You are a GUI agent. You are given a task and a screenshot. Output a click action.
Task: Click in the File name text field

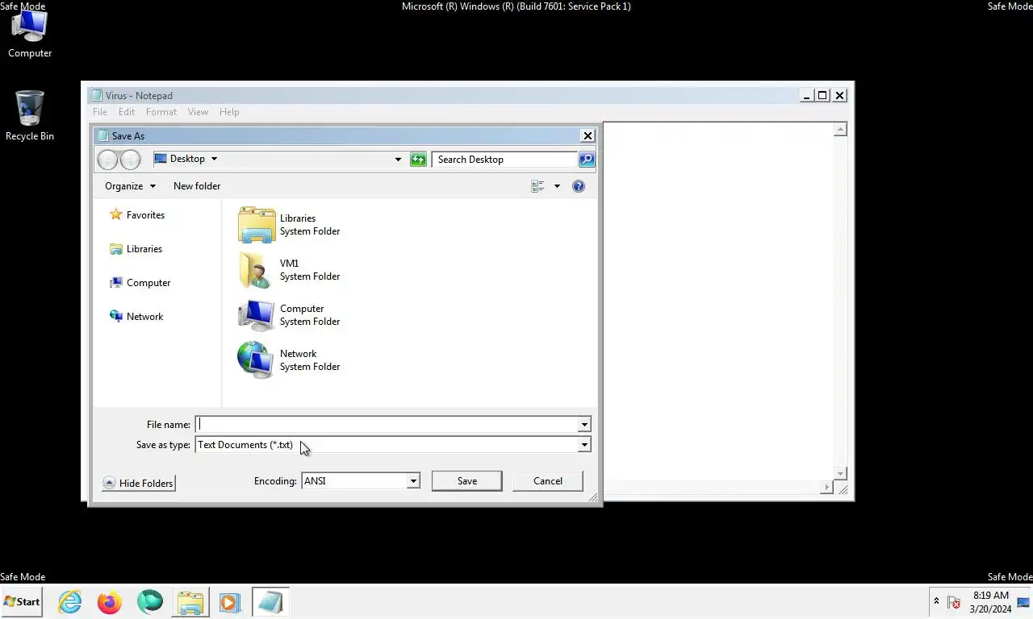tap(387, 425)
